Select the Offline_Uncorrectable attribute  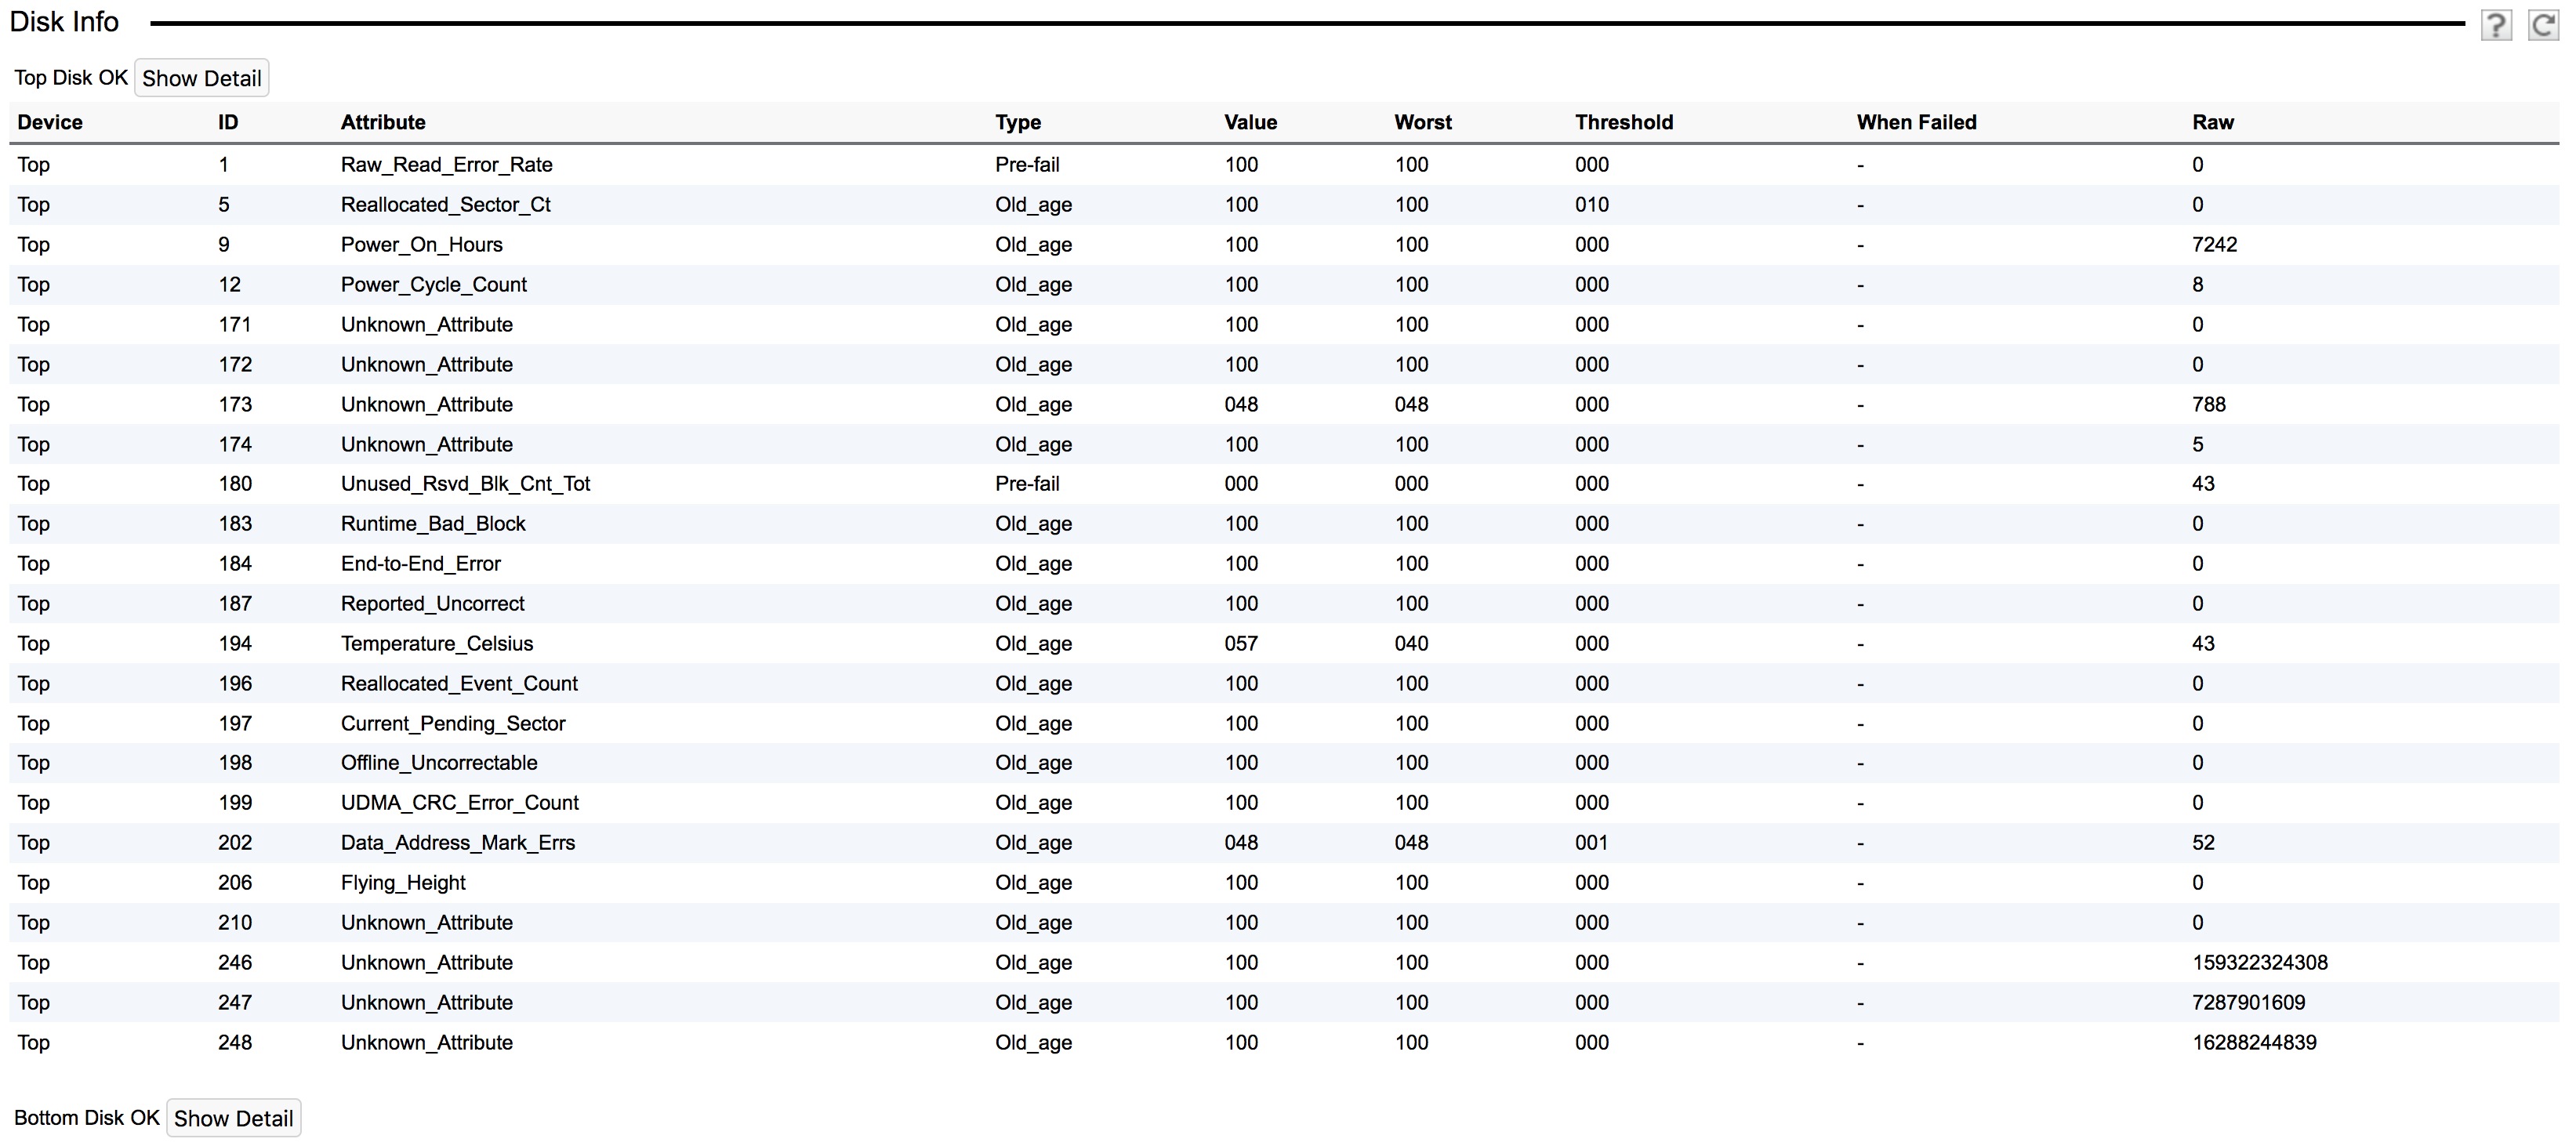point(438,763)
